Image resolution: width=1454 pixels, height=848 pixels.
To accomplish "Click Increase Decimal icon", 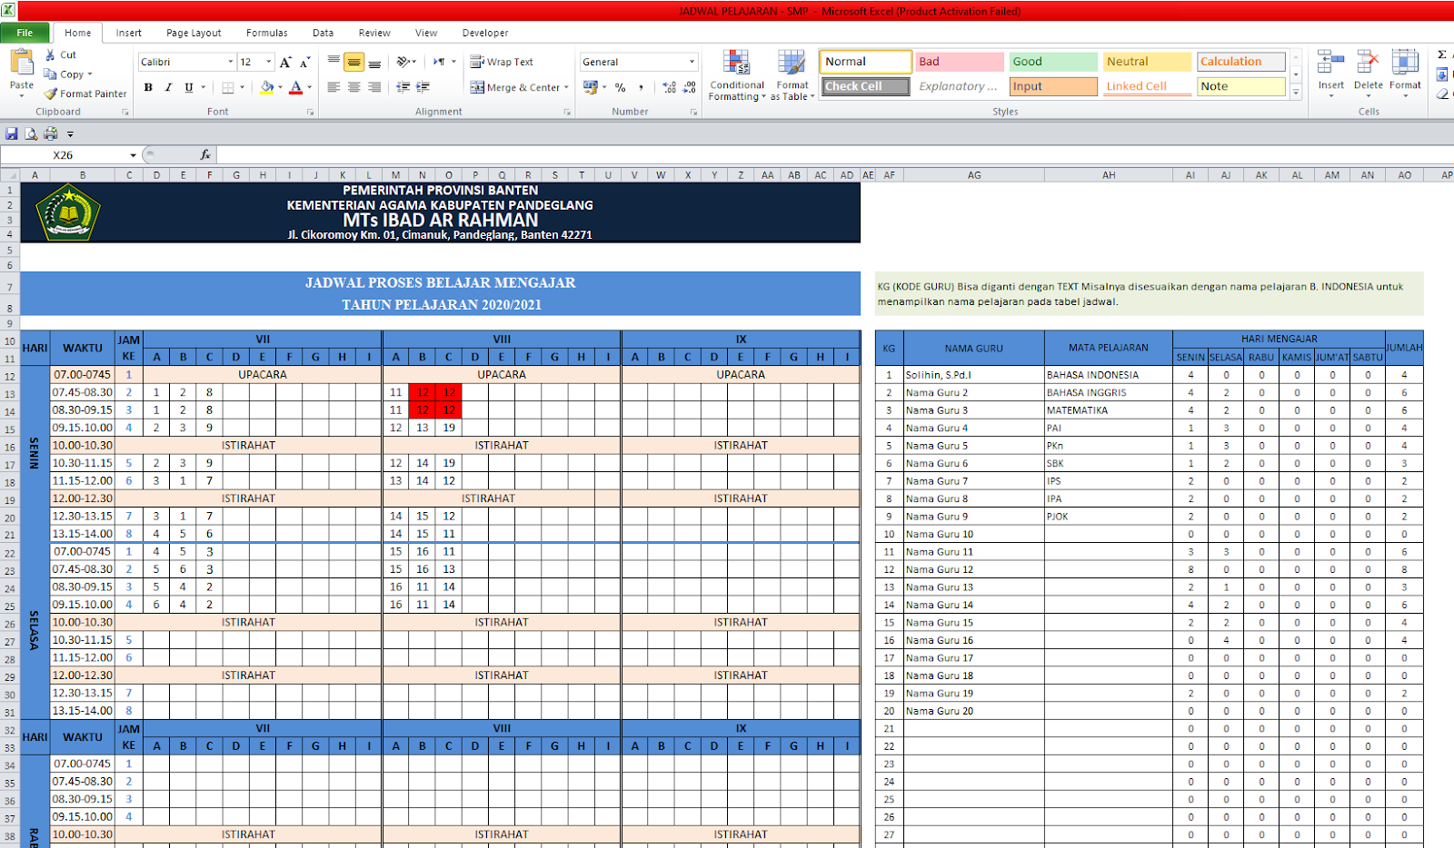I will [670, 87].
